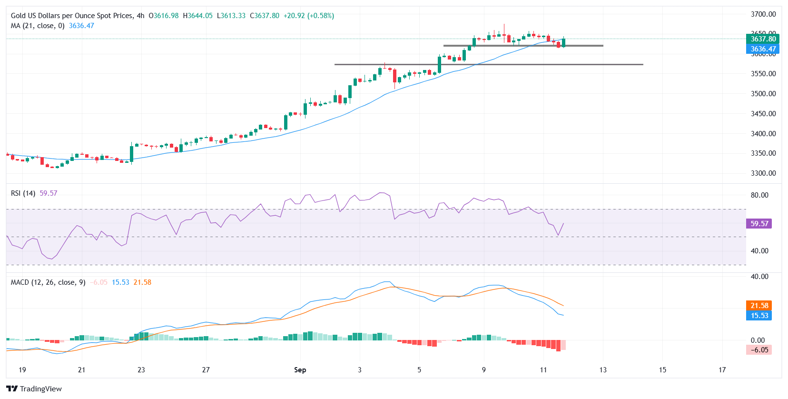
Task: Click the orange 21.58 value in MACD legend
Action: pos(142,282)
